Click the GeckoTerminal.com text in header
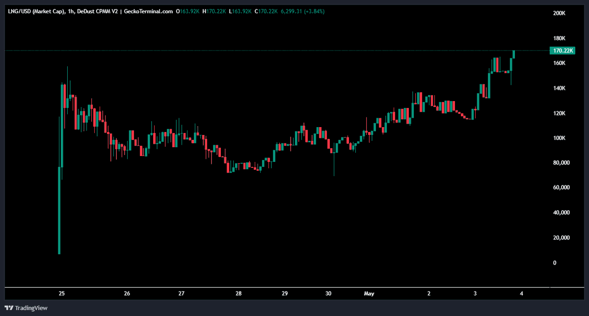Image resolution: width=589 pixels, height=316 pixels. 148,11
